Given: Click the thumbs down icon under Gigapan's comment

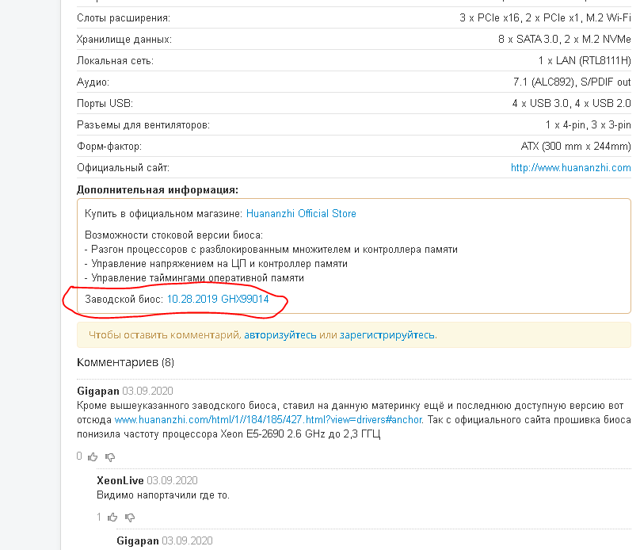Looking at the screenshot, I should tap(111, 456).
